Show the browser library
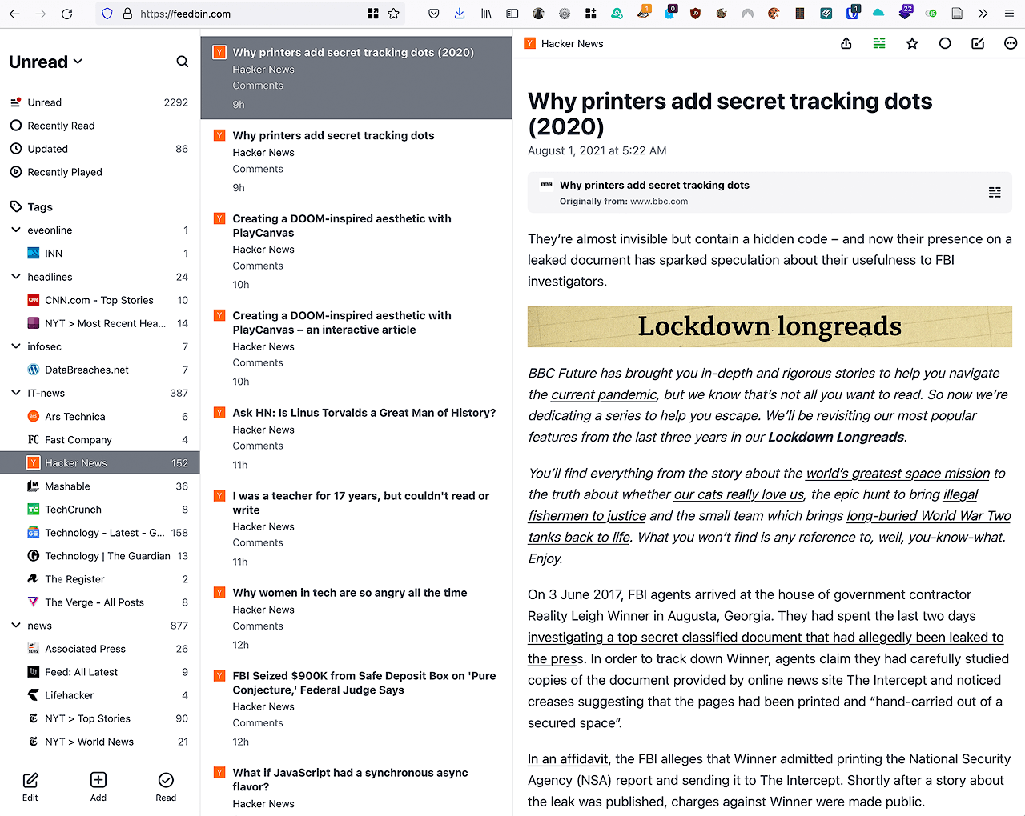This screenshot has height=816, width=1025. (x=486, y=14)
